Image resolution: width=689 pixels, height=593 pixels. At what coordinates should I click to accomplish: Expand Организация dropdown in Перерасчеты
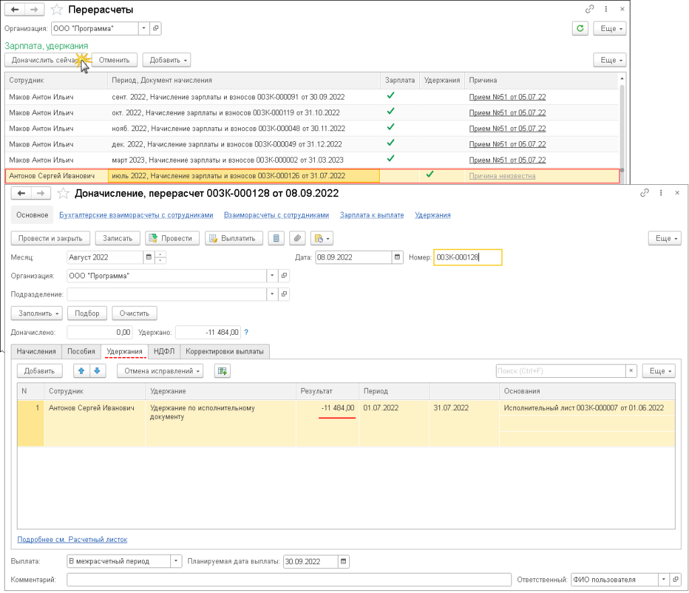point(144,28)
